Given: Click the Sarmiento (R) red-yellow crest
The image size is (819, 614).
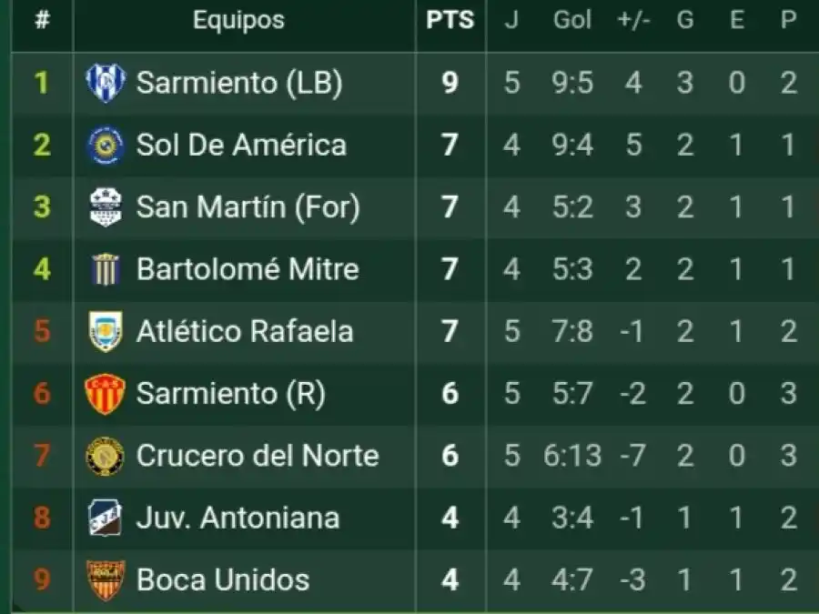Looking at the screenshot, I should tap(105, 393).
